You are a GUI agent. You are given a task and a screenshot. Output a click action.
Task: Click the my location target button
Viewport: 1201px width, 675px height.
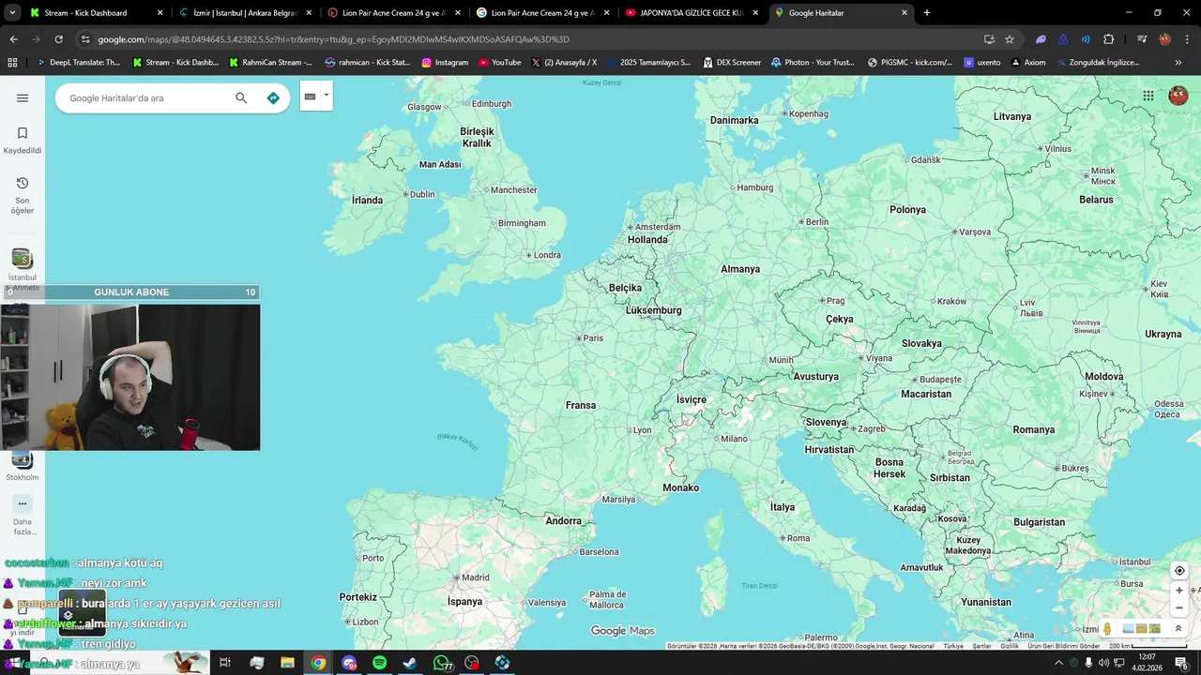pyautogui.click(x=1179, y=571)
